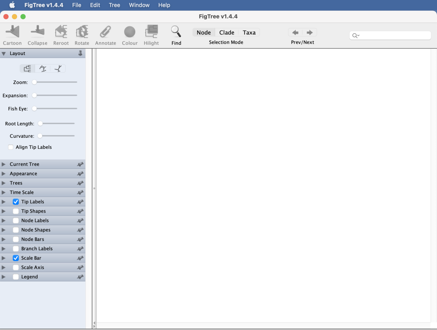The image size is (437, 330).
Task: Switch selection mode to Taxa
Action: (249, 32)
